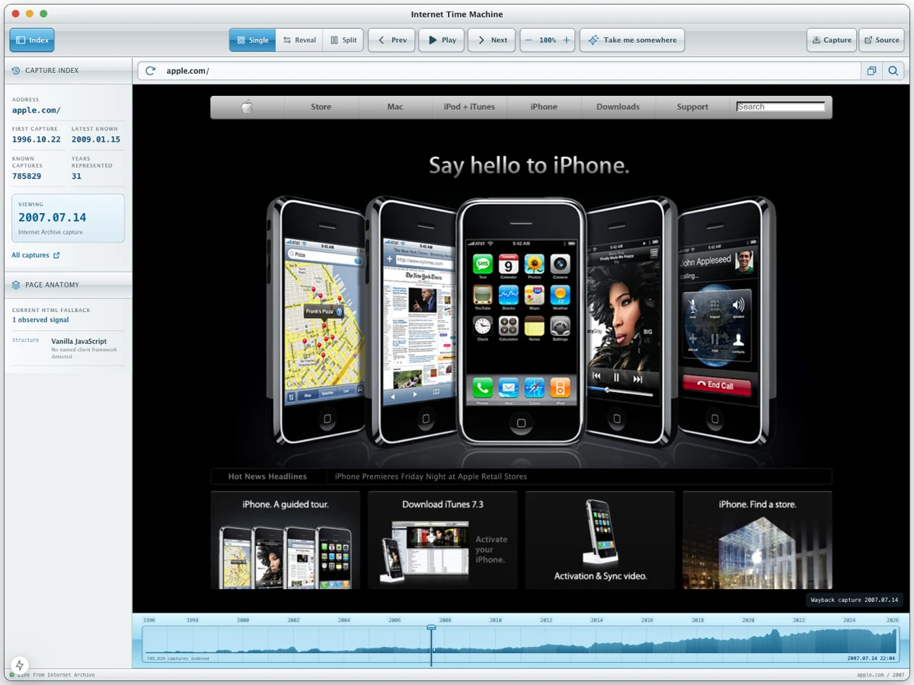Image resolution: width=914 pixels, height=685 pixels.
Task: Click the Apple page Search field
Action: [781, 107]
